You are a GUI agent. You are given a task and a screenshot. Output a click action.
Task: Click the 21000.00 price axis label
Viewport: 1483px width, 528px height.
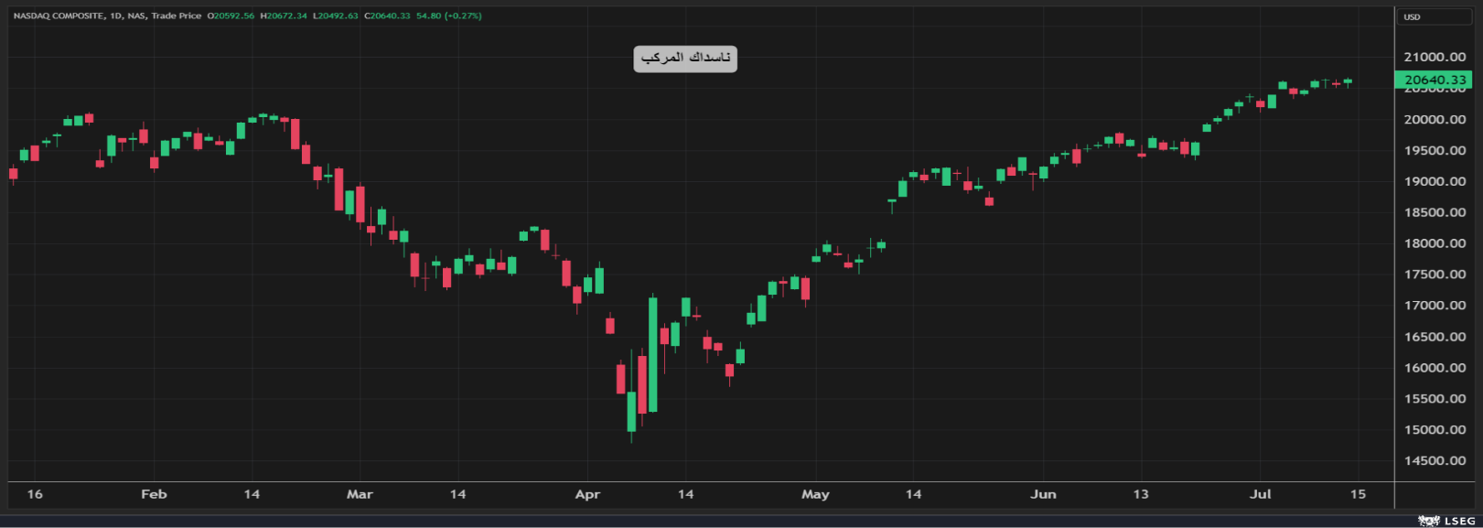1435,57
